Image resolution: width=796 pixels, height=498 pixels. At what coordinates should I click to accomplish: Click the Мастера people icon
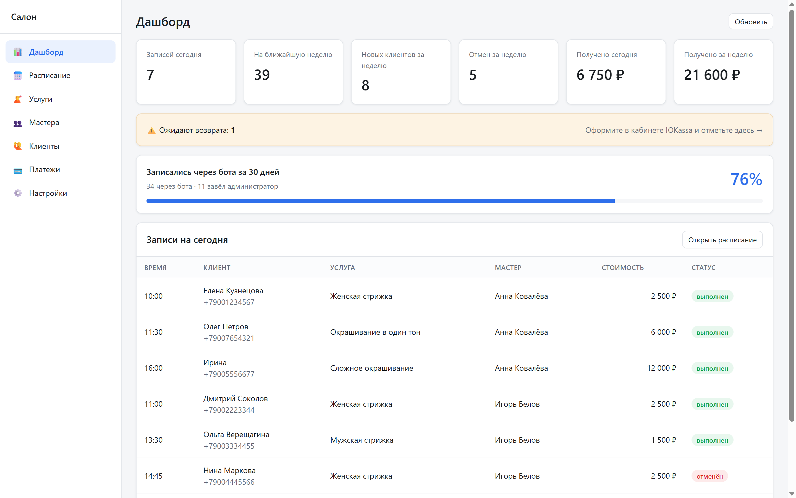(x=18, y=123)
